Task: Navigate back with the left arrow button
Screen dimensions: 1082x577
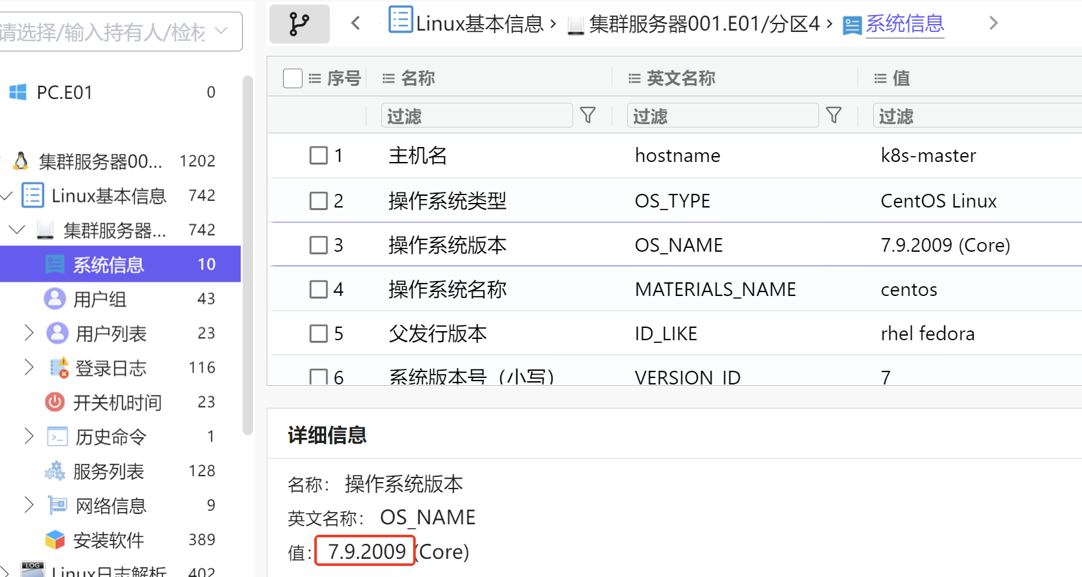Action: (355, 24)
